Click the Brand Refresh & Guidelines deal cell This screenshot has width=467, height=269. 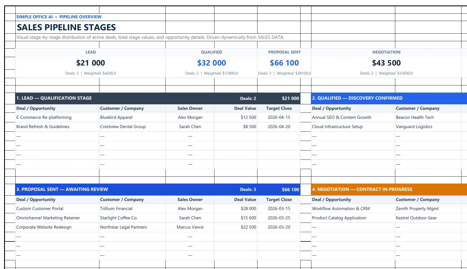[x=57, y=127]
